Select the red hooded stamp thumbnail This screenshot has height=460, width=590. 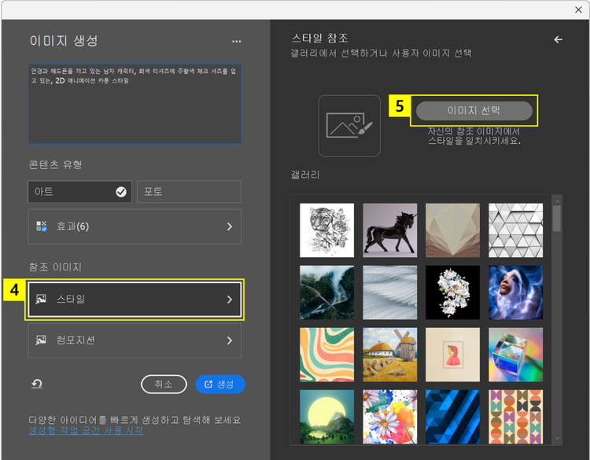pos(452,355)
